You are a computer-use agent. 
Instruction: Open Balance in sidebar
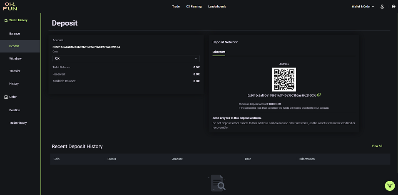[15, 33]
